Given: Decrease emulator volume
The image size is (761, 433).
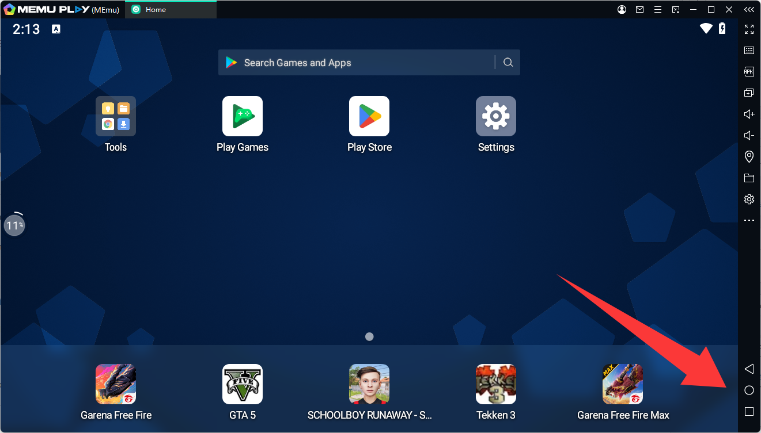Looking at the screenshot, I should (749, 136).
